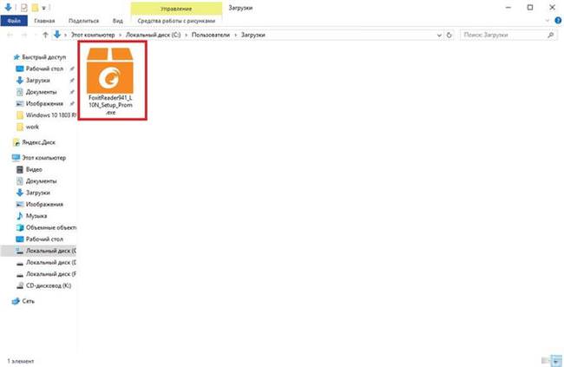The width and height of the screenshot is (564, 367).
Task: Go up one folder level arrow
Action: (x=45, y=35)
